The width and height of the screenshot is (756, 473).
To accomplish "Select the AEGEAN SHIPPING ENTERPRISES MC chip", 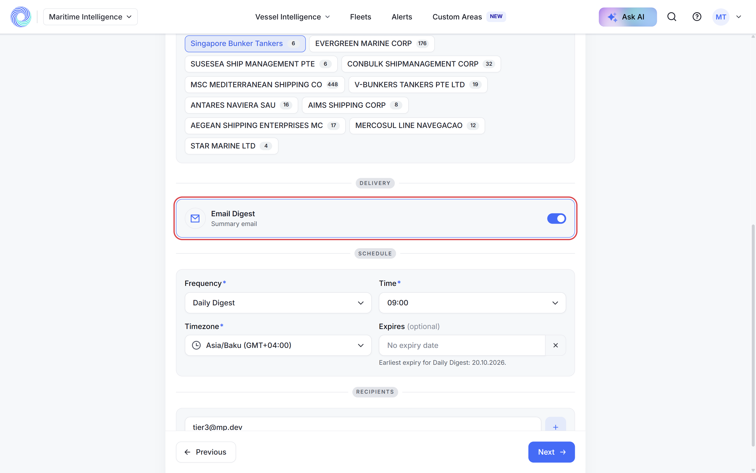I will (x=265, y=125).
